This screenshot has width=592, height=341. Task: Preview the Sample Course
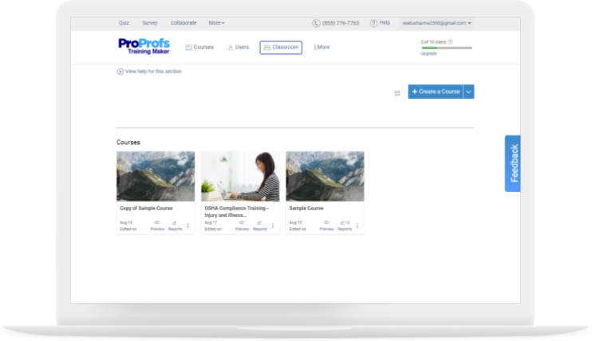point(326,225)
